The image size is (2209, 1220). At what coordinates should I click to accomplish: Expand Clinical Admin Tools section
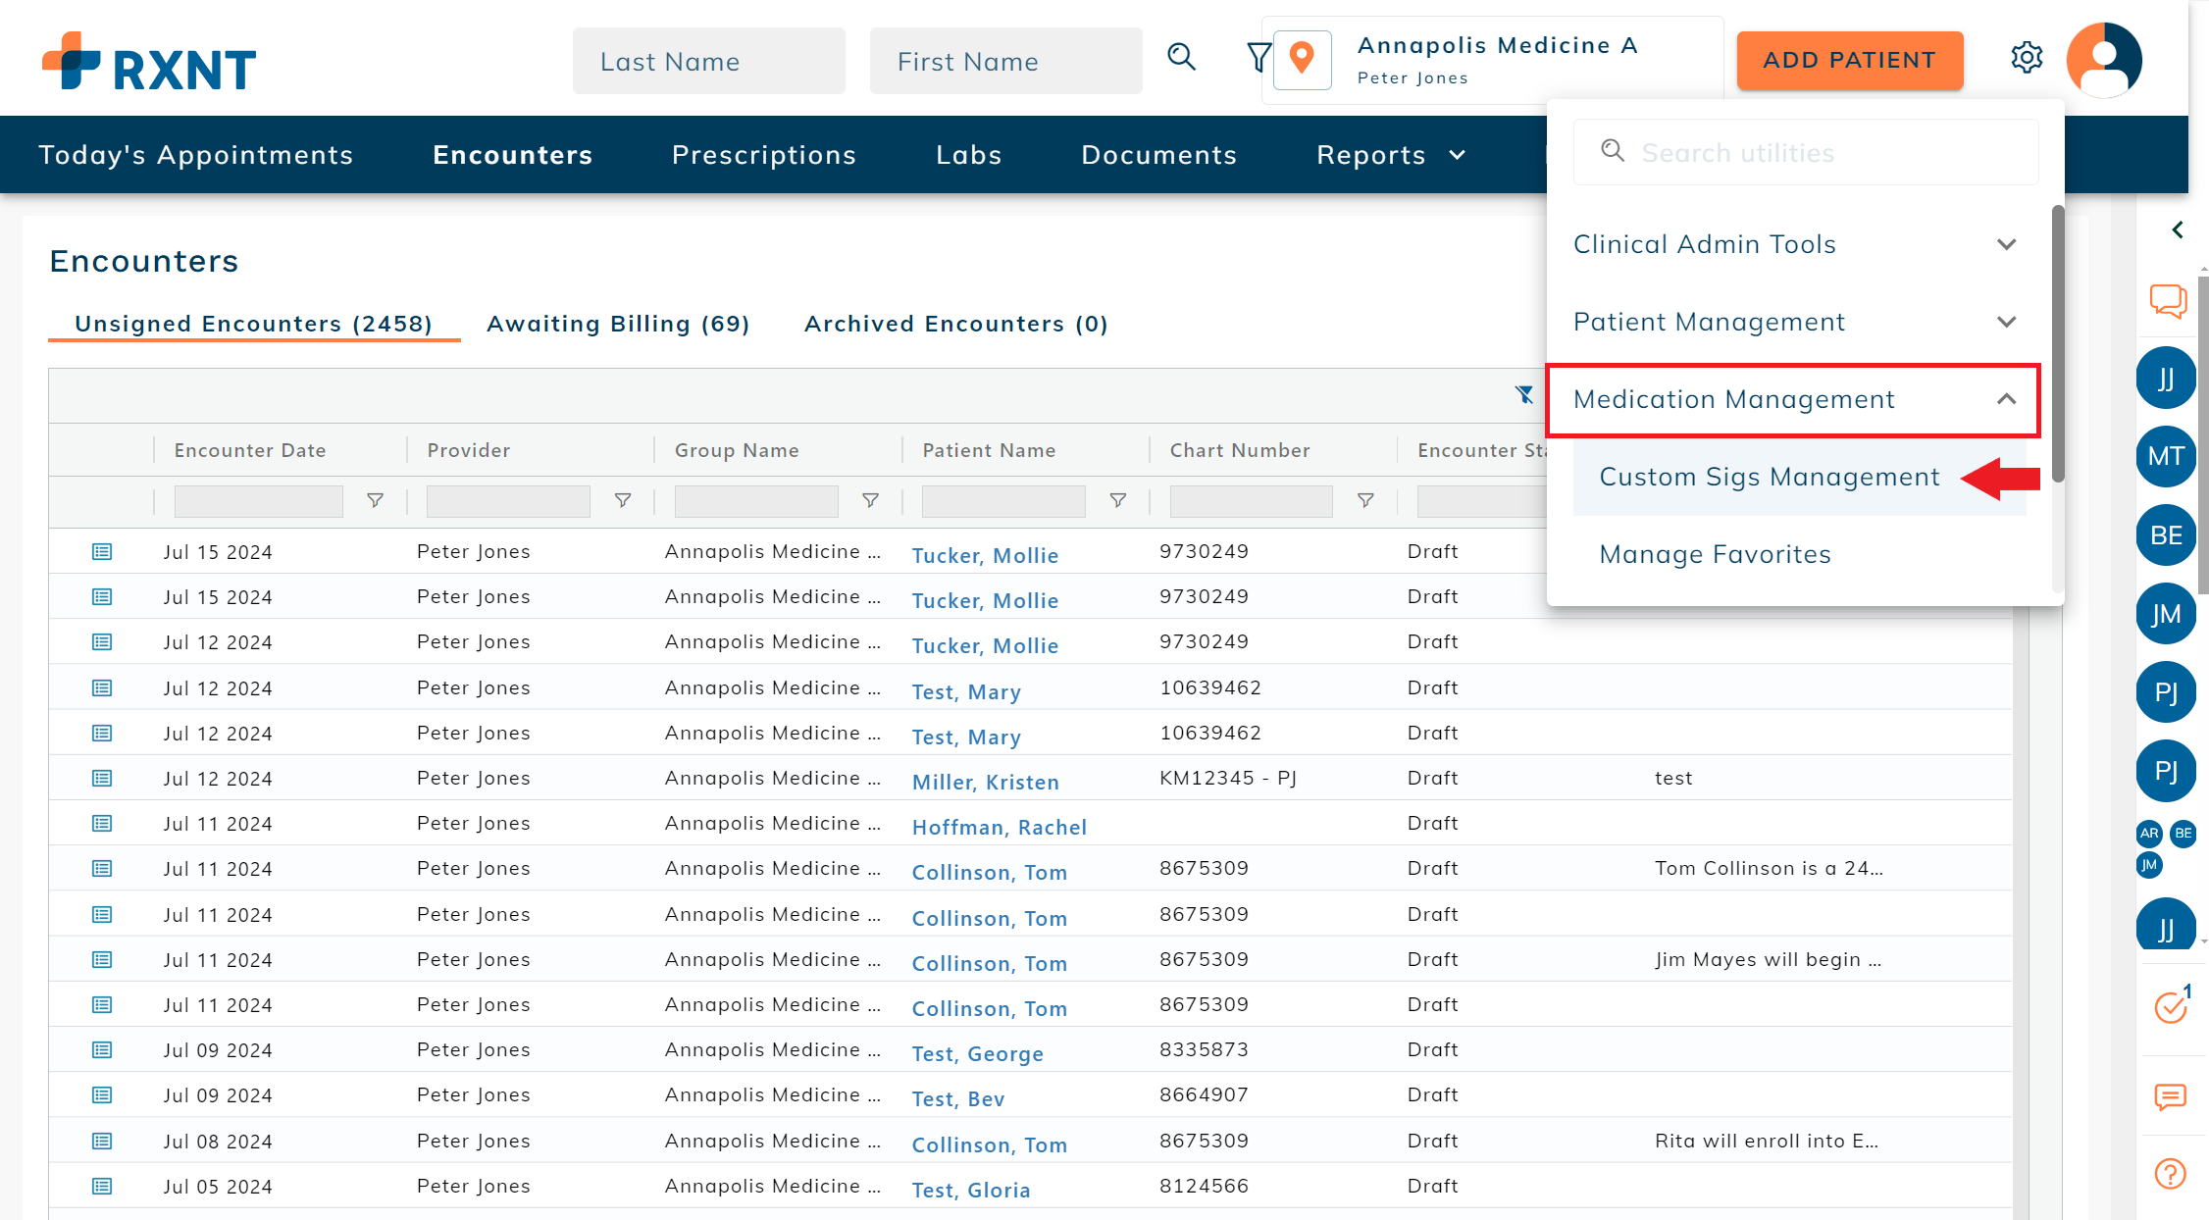1795,244
